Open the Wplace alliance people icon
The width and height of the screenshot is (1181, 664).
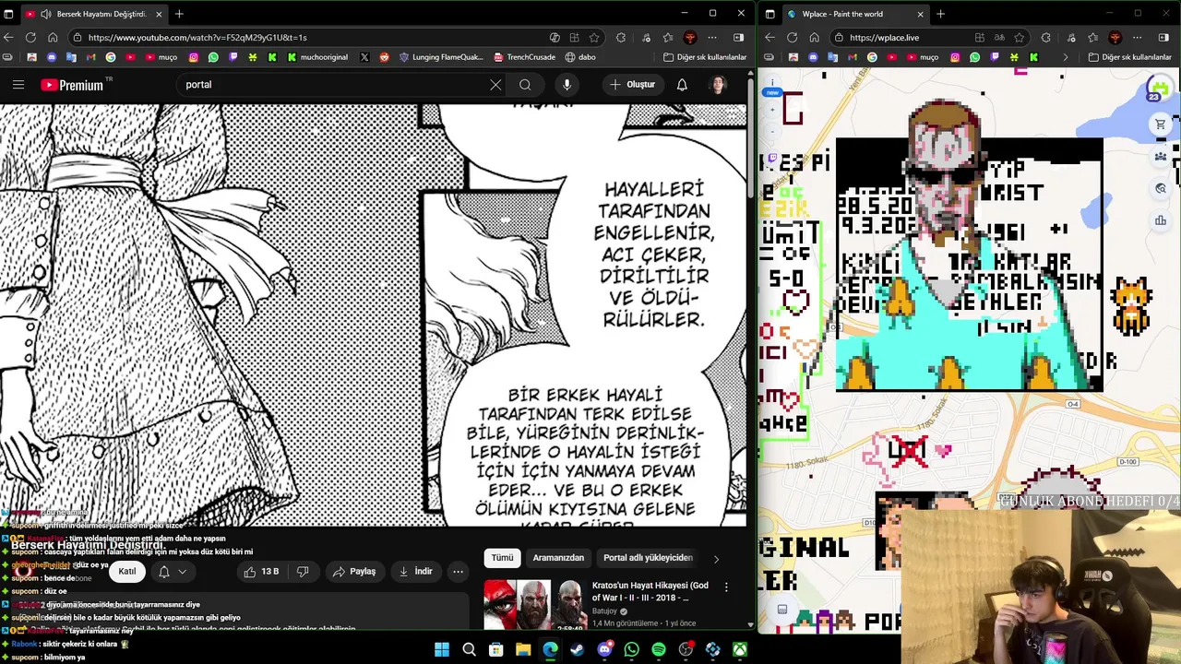click(x=1160, y=157)
